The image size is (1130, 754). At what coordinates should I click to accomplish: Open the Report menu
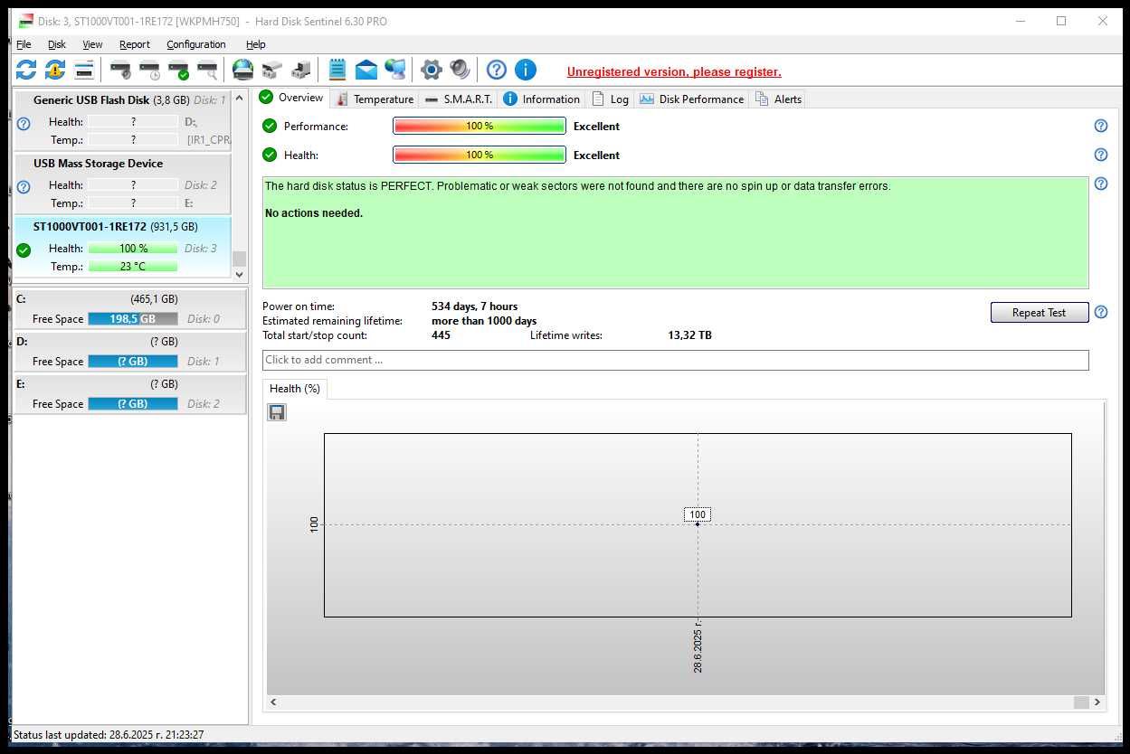[135, 44]
